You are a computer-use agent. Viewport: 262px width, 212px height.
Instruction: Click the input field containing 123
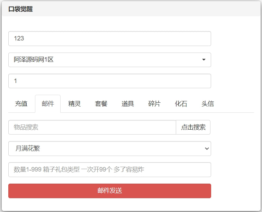(x=109, y=38)
